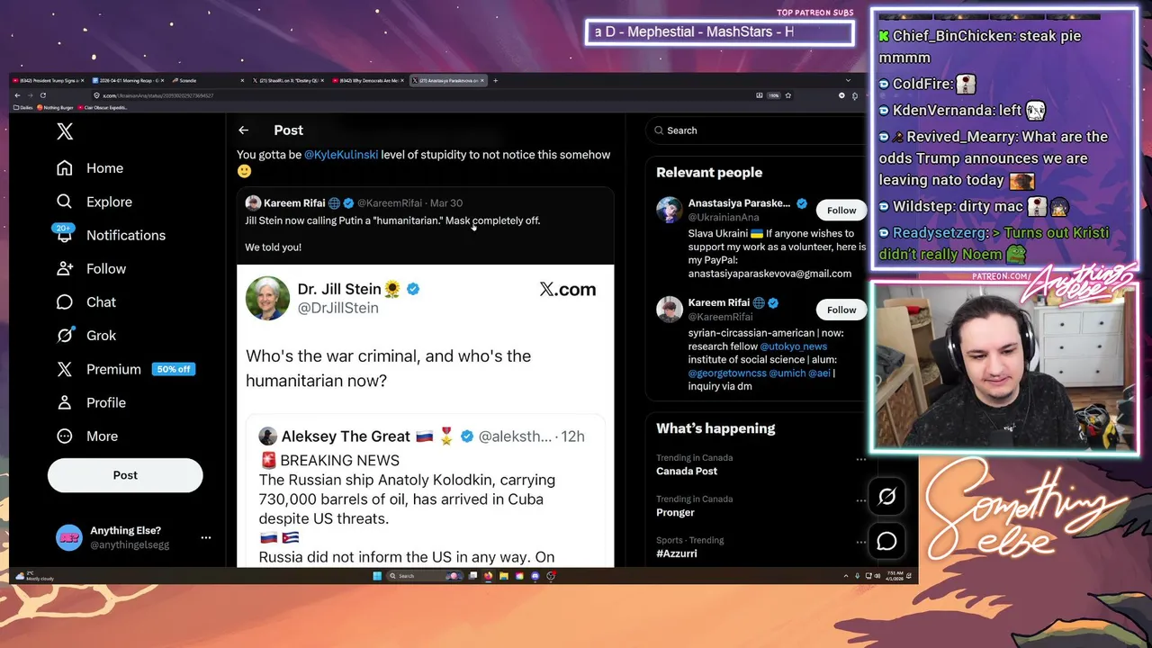
Task: Click the floating Grok button
Action: (887, 497)
